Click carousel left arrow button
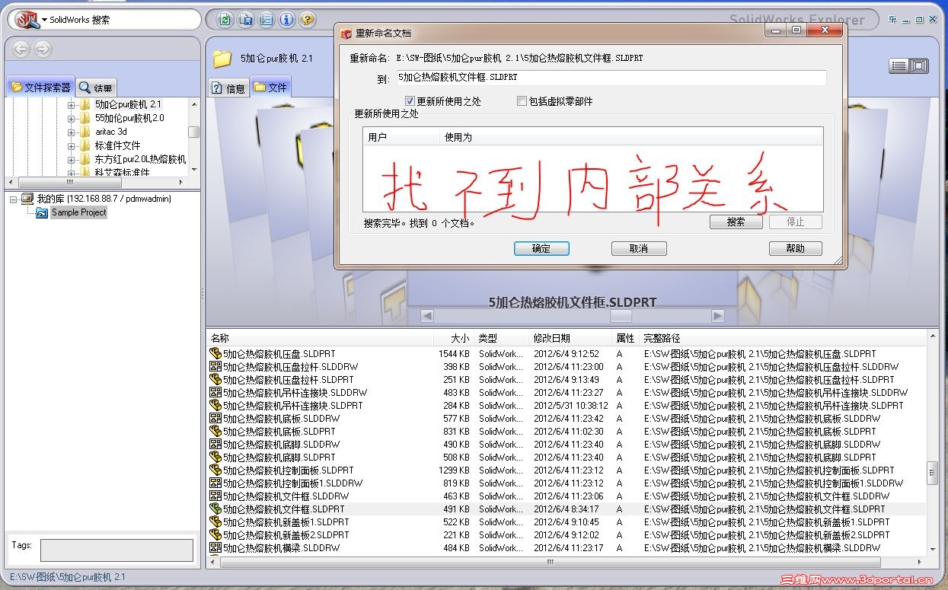 (x=427, y=316)
